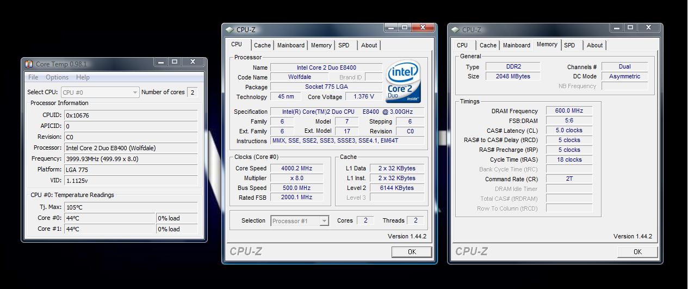Click the processor Name field Intel Core 2 Duo E8400
Screen dimensions: 688x289
tap(326, 67)
